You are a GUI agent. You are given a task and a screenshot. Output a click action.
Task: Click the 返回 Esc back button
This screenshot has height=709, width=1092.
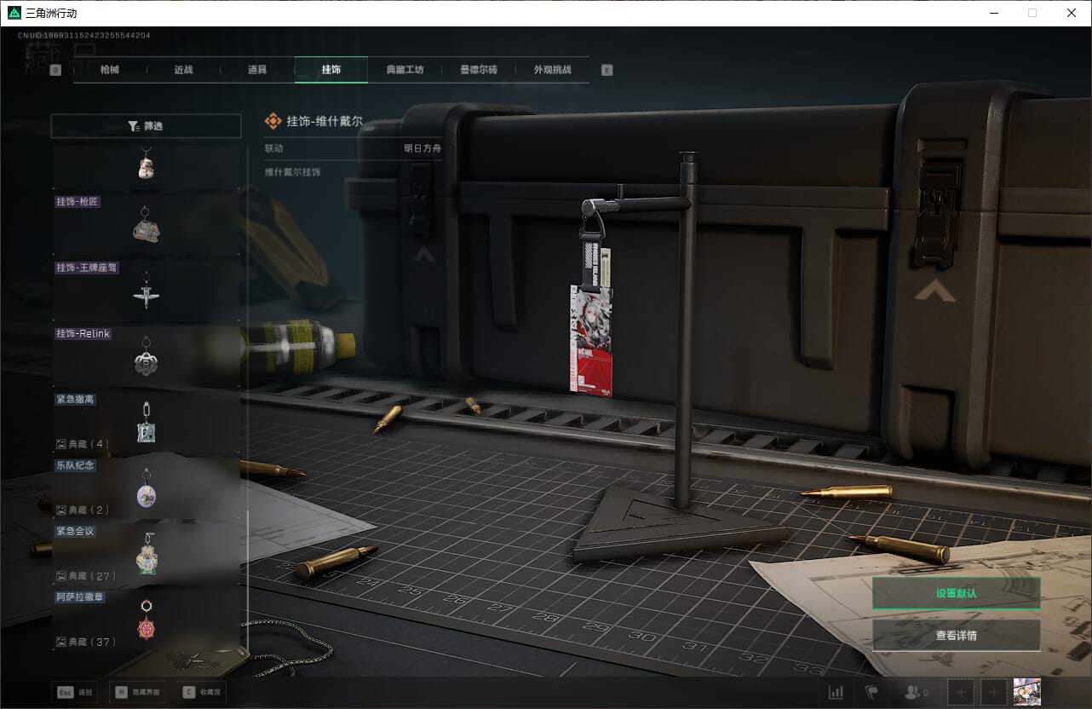point(74,693)
